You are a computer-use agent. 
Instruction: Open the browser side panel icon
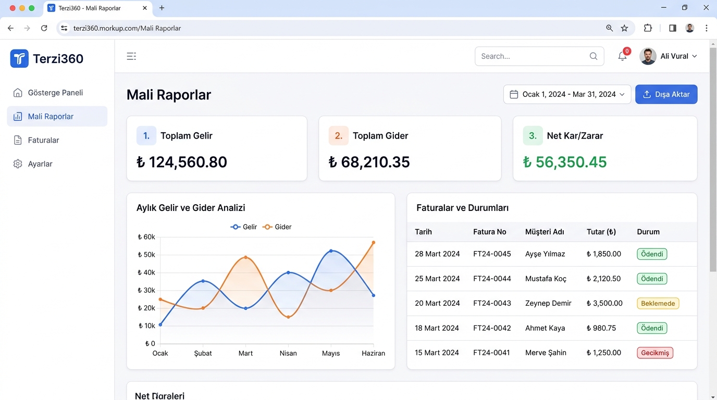point(673,28)
